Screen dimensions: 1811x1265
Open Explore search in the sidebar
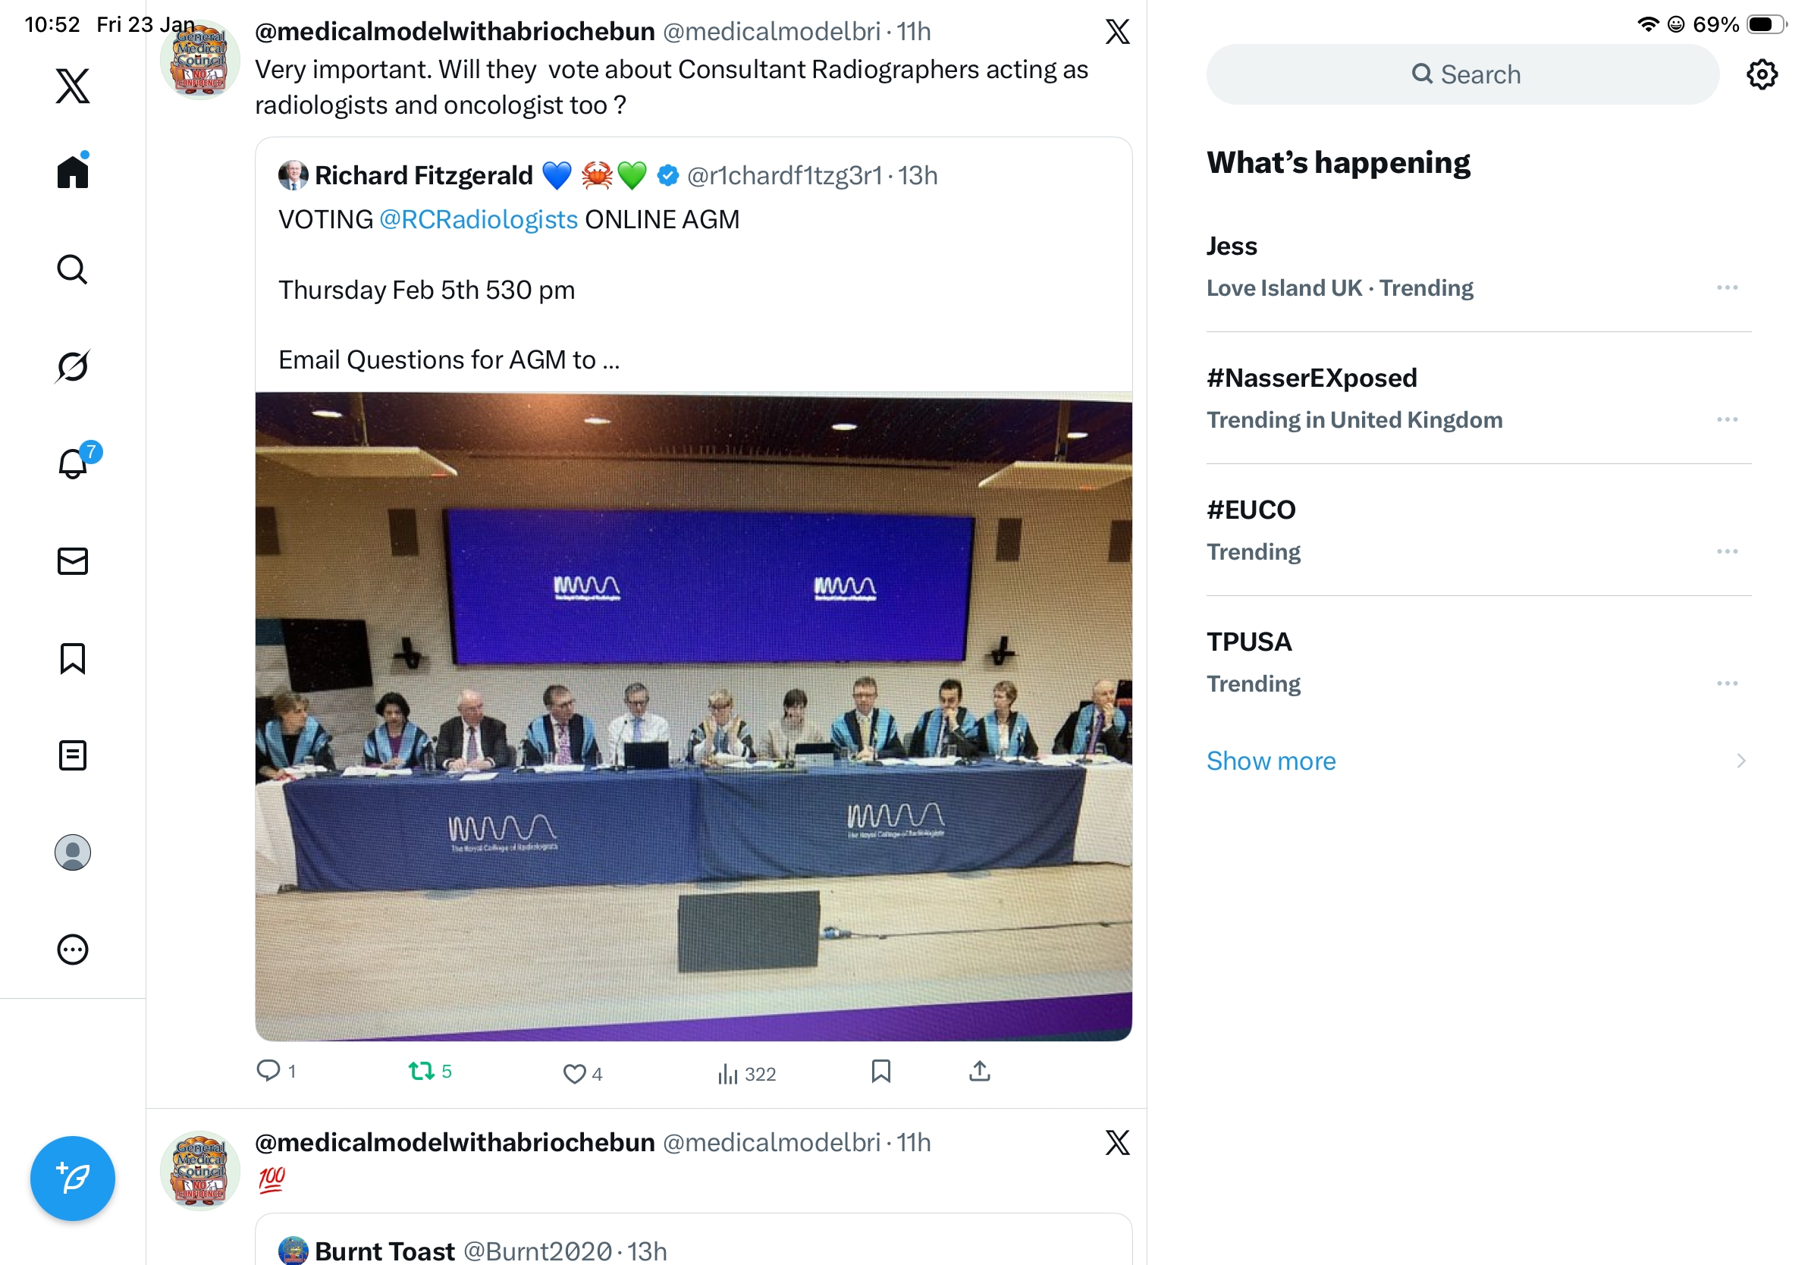73,270
